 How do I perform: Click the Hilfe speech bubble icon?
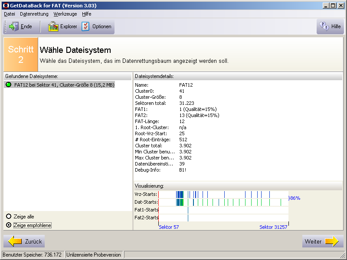click(324, 26)
